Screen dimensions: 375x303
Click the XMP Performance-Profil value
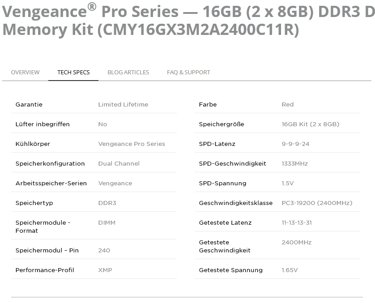[105, 270]
